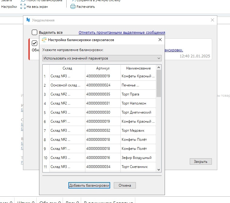Close the Уведомления window
Viewport: 230px width, 203px height.
coord(212,20)
